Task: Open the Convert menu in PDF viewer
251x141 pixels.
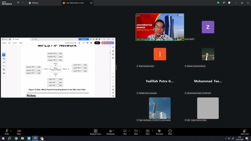Action: 15,43
